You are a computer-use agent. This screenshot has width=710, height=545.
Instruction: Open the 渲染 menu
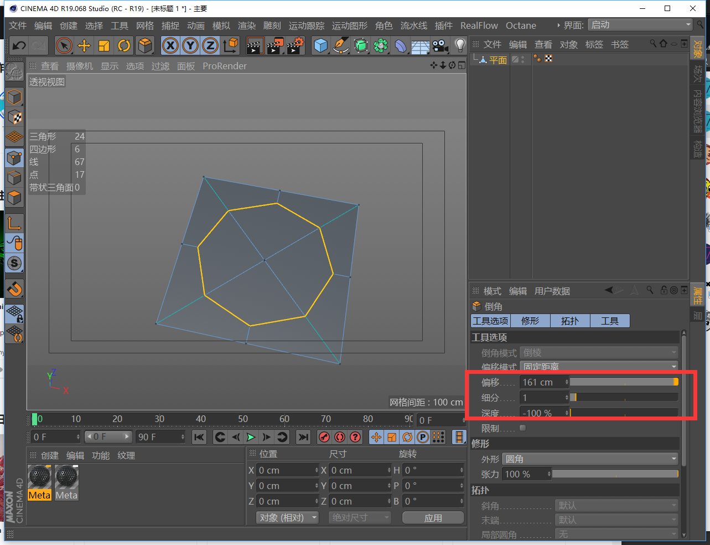pyautogui.click(x=246, y=25)
